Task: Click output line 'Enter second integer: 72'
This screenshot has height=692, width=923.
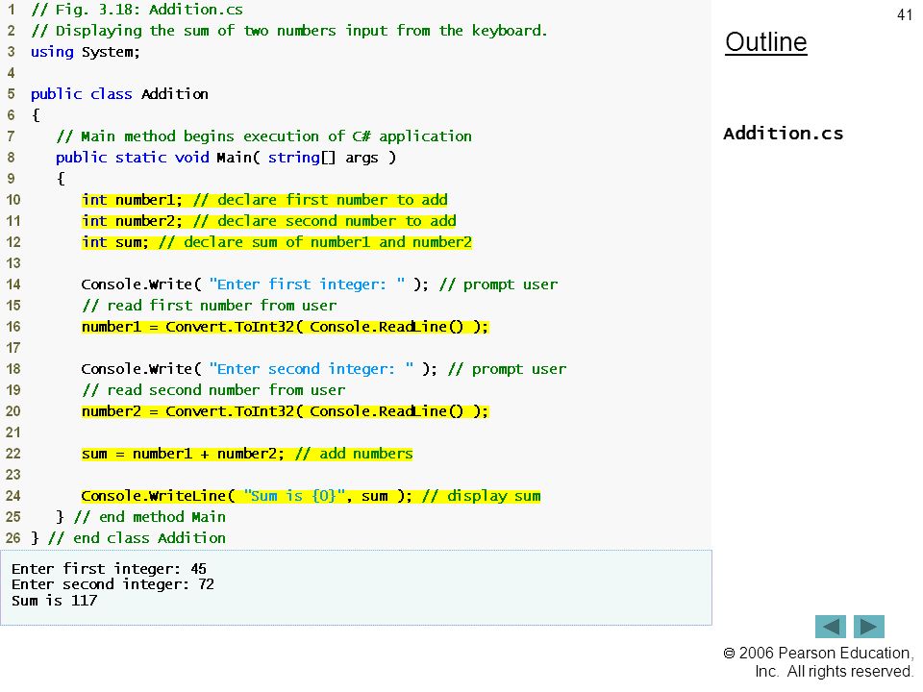Action: 113,585
